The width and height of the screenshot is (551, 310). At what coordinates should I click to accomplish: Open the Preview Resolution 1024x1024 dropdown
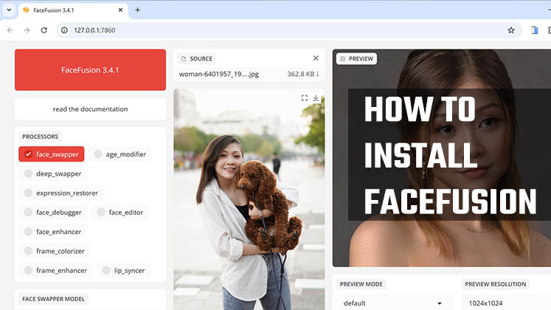click(506, 303)
